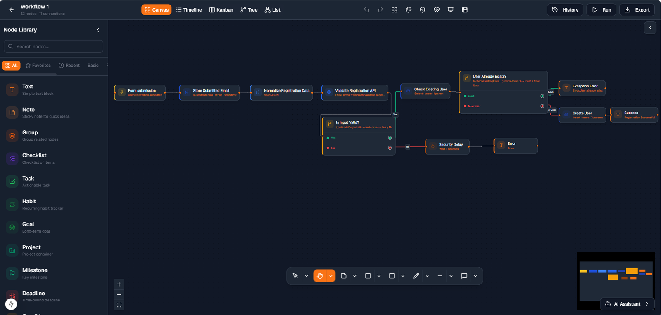Screen dimensions: 661x315
Task: Click the Text node icon in library
Action: (x=12, y=89)
